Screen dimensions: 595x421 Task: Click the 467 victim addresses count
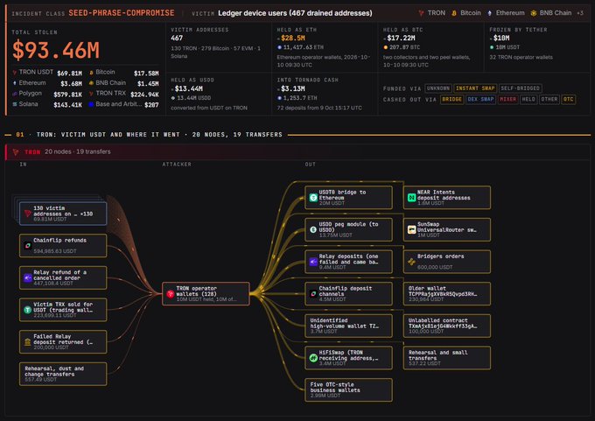[177, 38]
